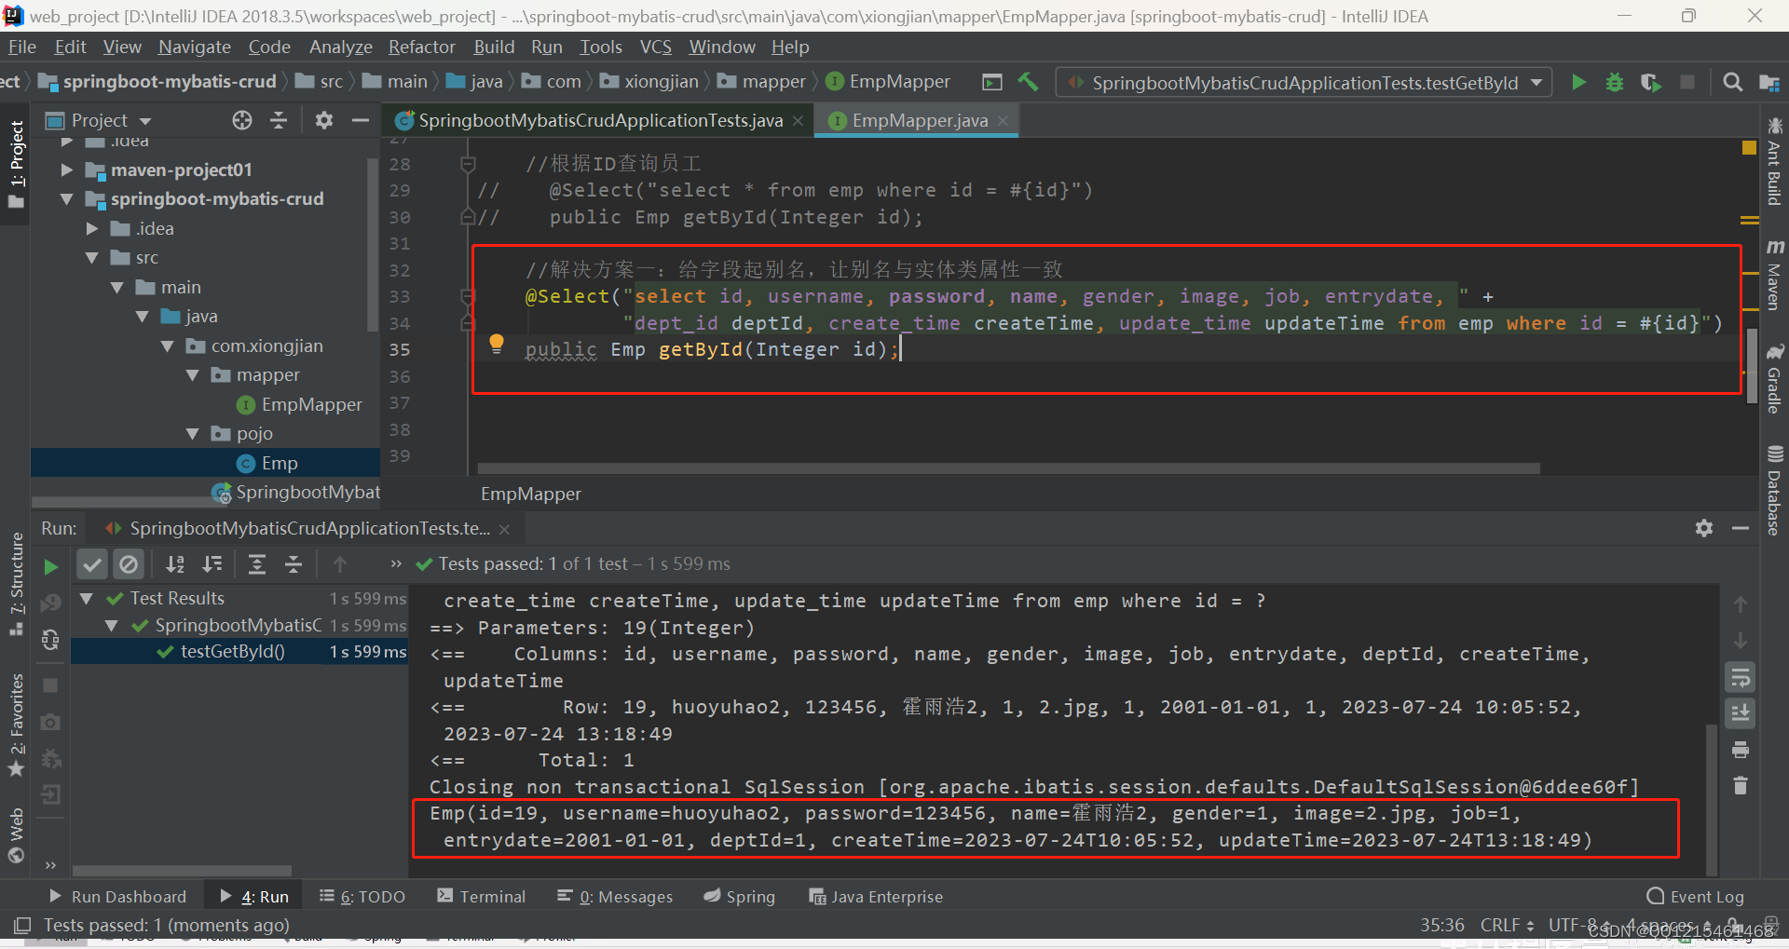Collapse all test results
Image resolution: width=1789 pixels, height=949 pixels.
(x=294, y=564)
